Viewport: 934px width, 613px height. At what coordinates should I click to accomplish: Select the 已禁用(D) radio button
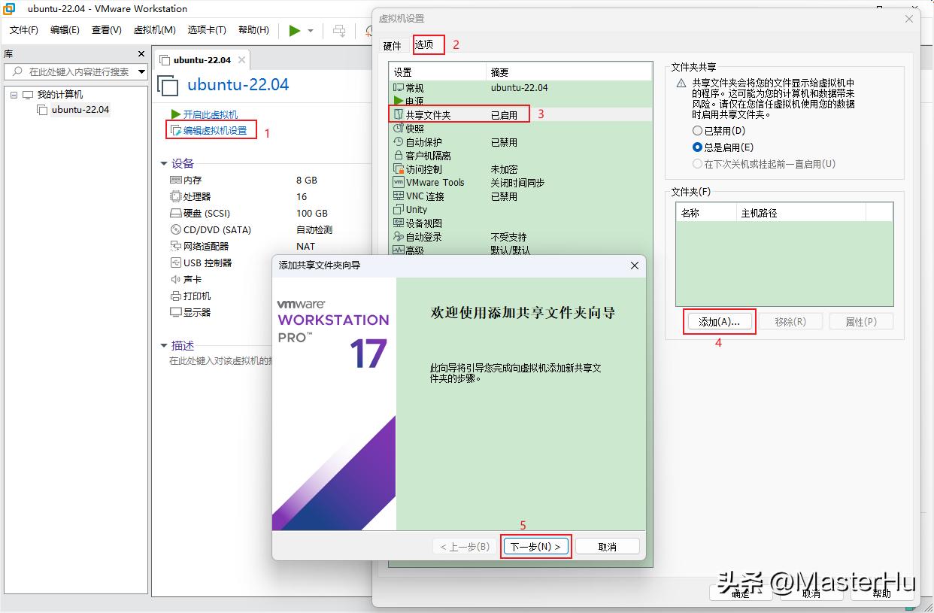[x=698, y=130]
